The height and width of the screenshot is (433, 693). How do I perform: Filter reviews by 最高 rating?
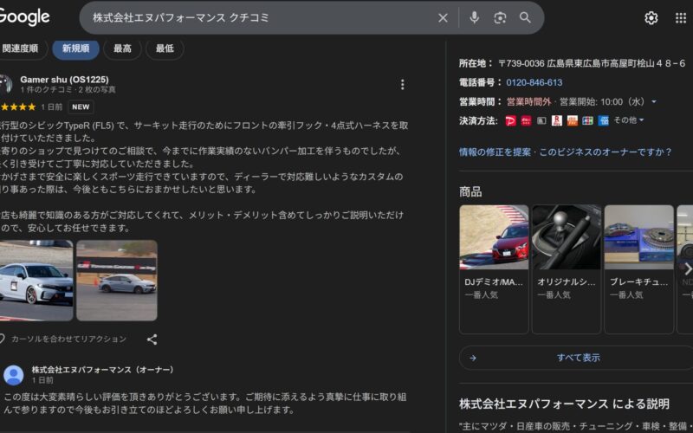click(x=122, y=48)
